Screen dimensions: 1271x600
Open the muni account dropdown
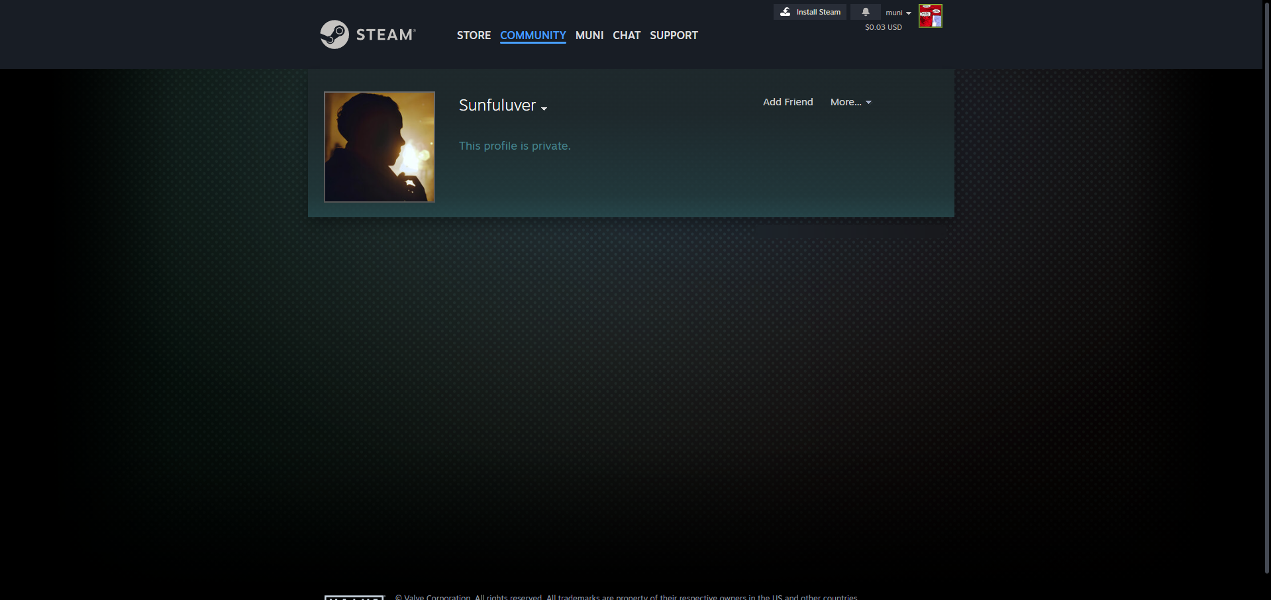(898, 13)
